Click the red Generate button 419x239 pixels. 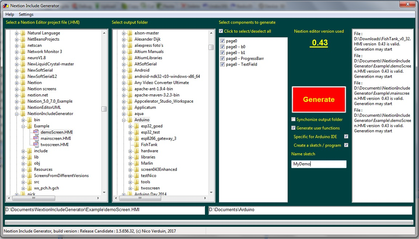(319, 99)
